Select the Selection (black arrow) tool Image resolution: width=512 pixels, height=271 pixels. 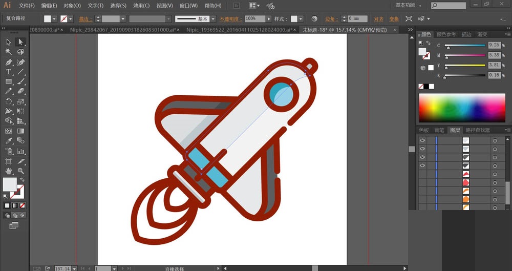click(9, 42)
